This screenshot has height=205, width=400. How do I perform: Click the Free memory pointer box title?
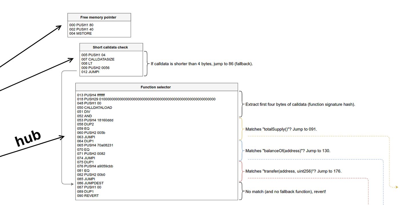(99, 17)
